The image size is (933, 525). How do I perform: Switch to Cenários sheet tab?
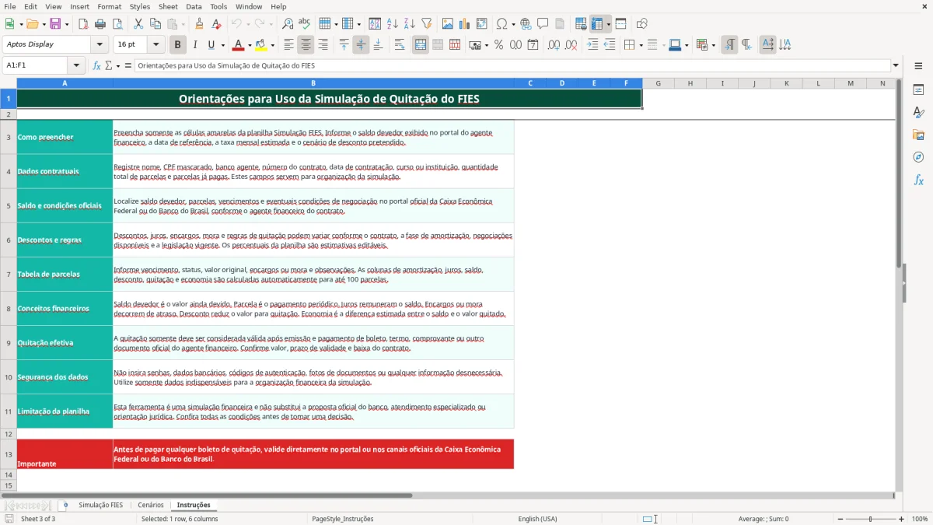point(151,505)
